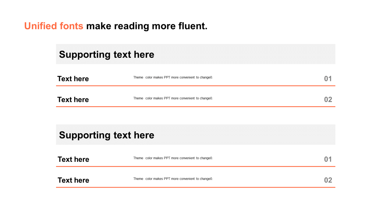The width and height of the screenshot is (390, 219).
Task: Click the gray number 01 in lower section
Action: pos(328,159)
